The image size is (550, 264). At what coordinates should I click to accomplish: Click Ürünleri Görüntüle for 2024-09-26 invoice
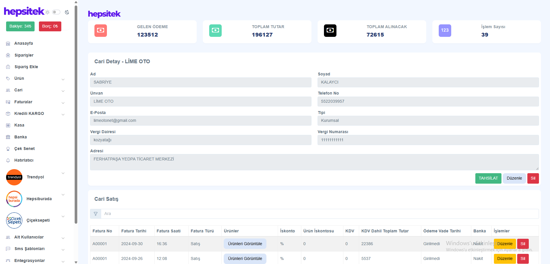point(245,258)
